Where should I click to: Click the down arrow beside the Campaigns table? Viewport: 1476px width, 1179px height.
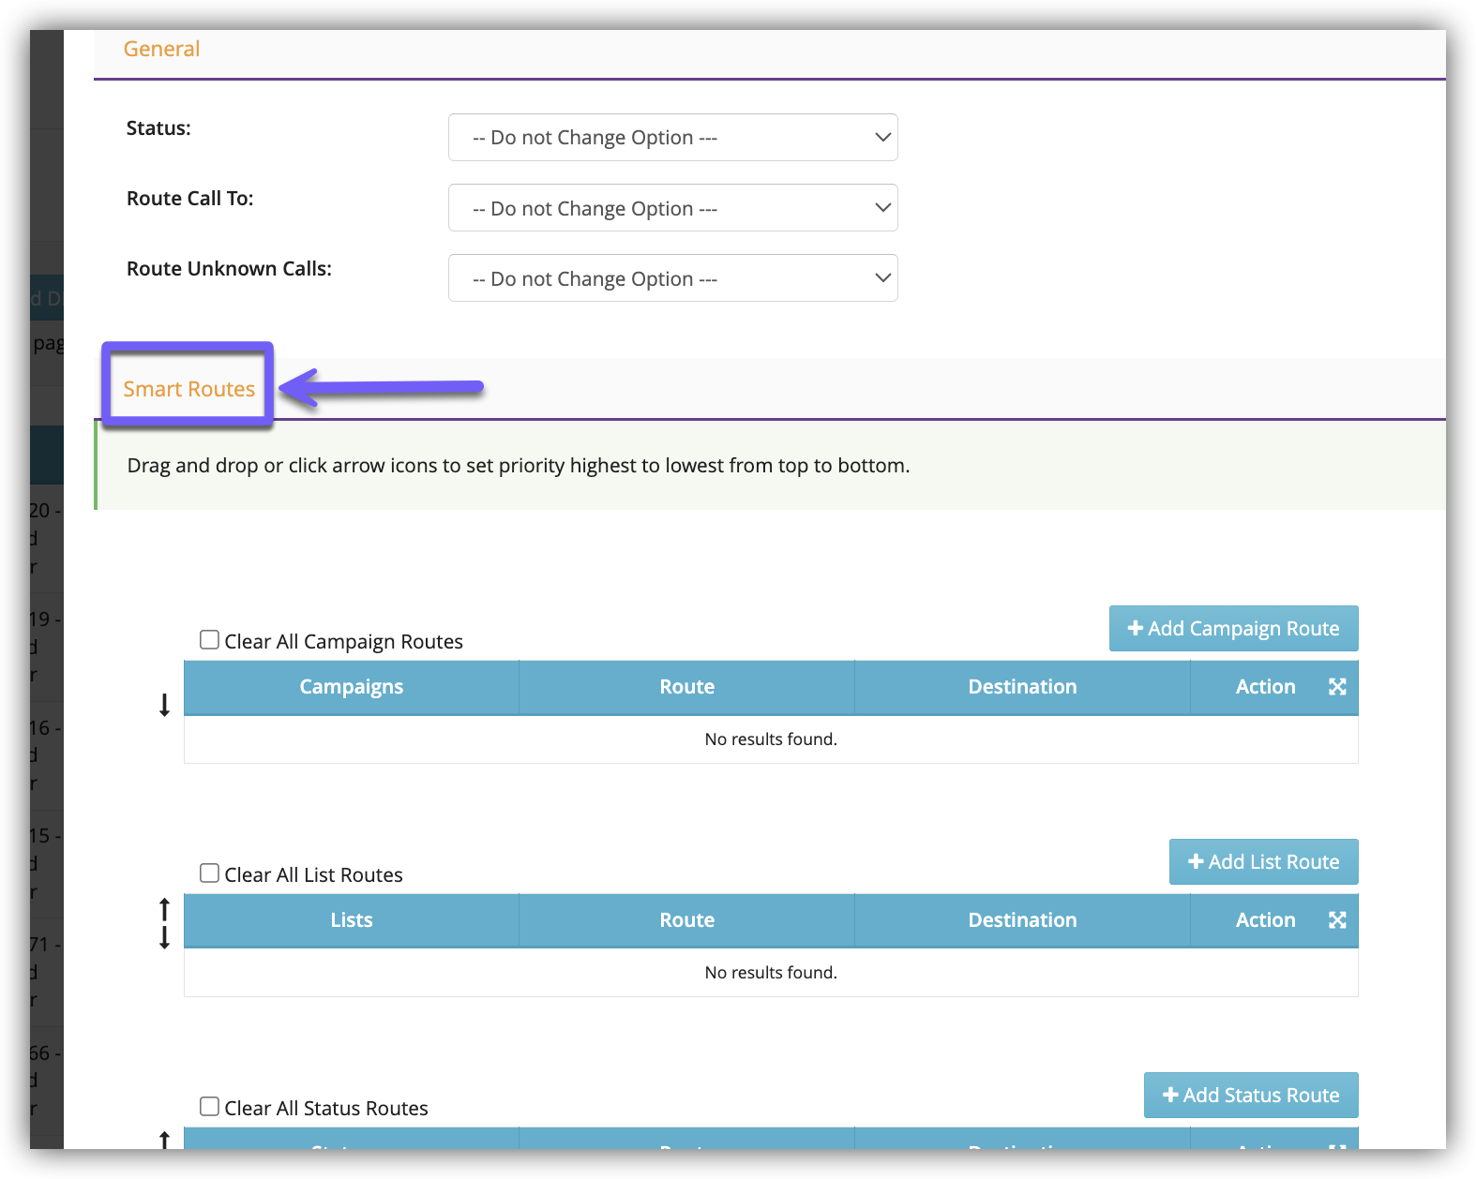click(164, 705)
